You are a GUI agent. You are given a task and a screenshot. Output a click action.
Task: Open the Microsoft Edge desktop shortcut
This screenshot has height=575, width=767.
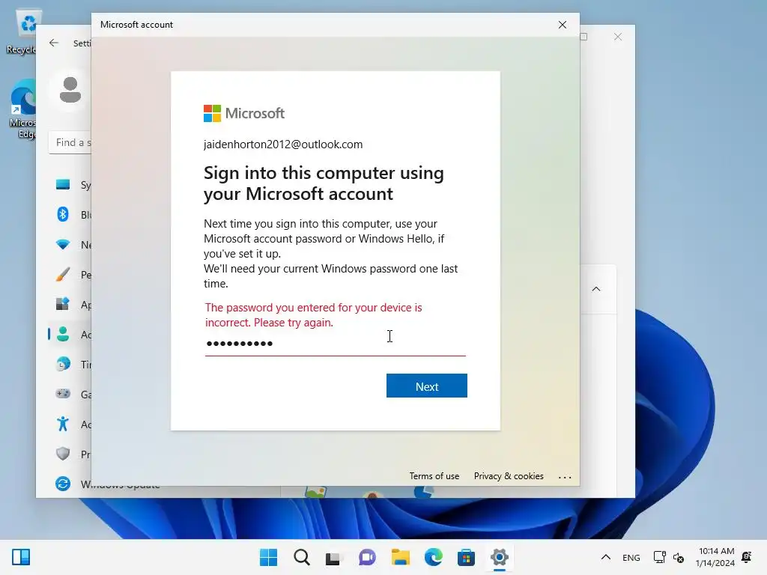point(23,109)
